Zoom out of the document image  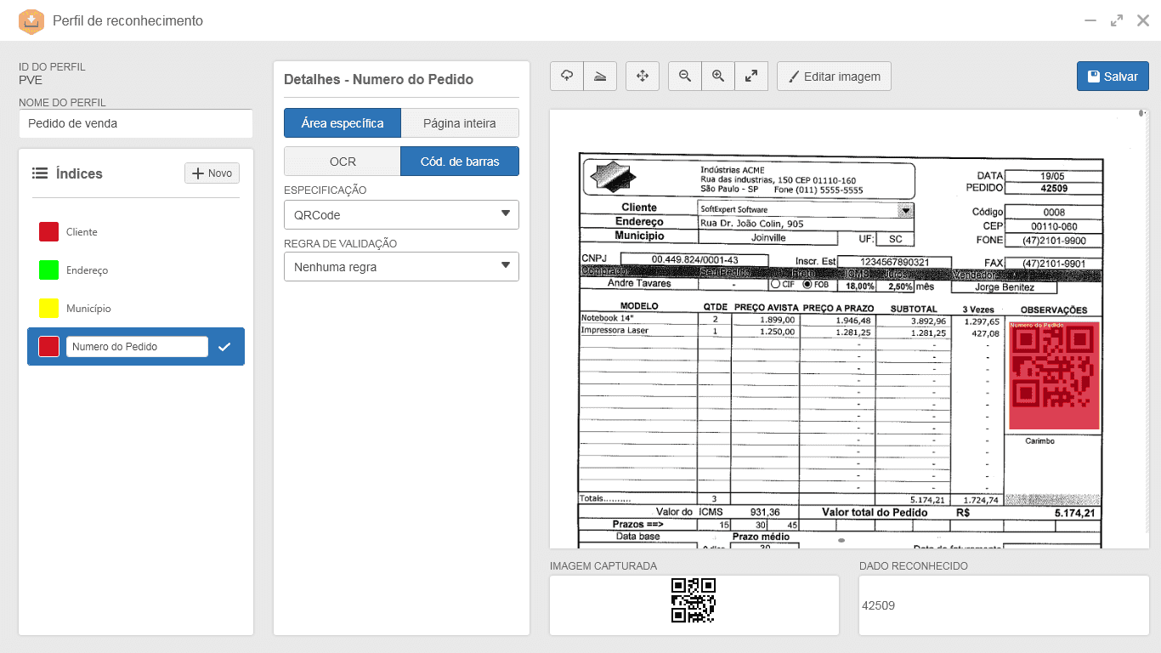(x=685, y=77)
